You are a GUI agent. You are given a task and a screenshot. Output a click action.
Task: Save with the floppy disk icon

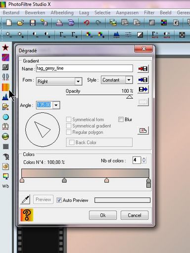33,23
